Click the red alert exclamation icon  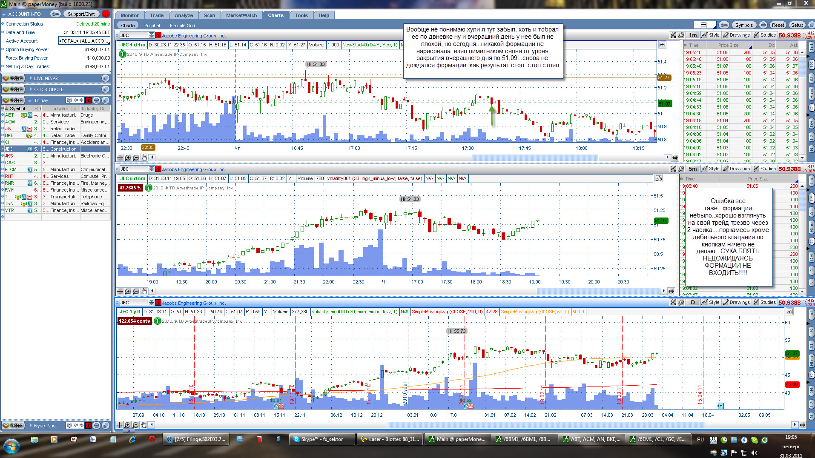[106, 14]
